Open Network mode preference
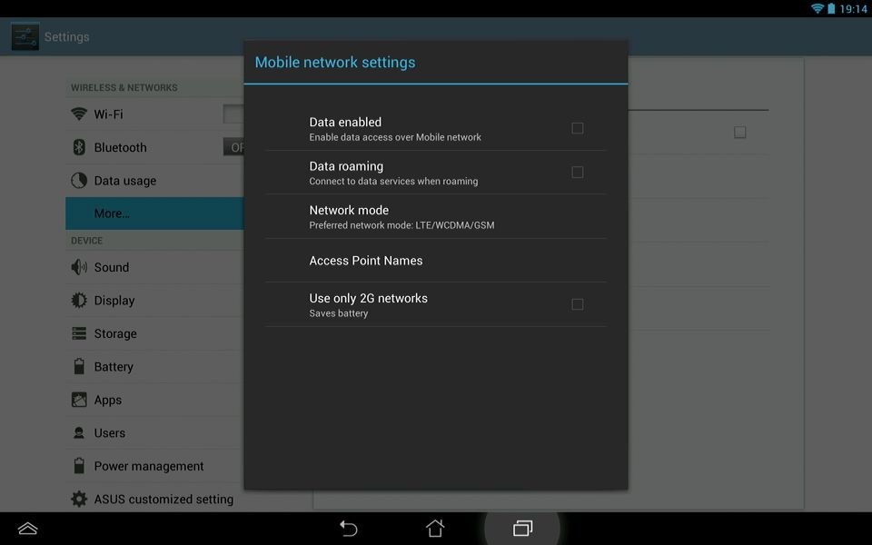 (x=435, y=217)
